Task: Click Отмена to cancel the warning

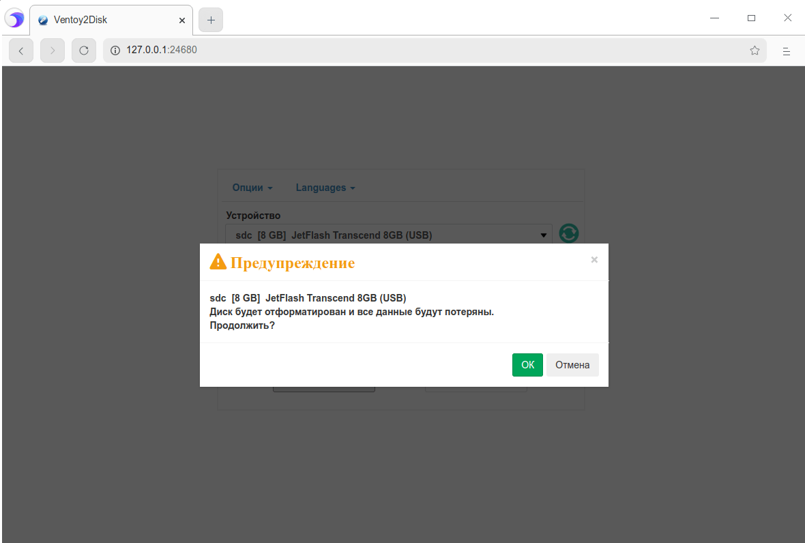Action: (x=572, y=365)
